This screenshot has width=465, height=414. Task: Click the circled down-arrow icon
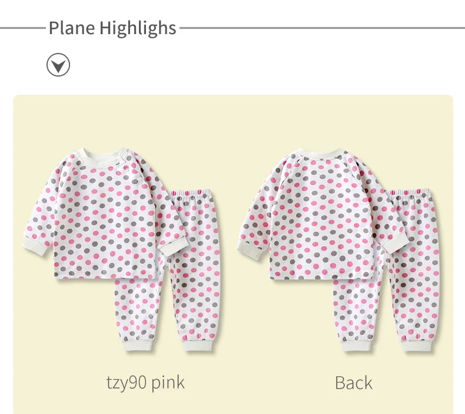click(58, 65)
